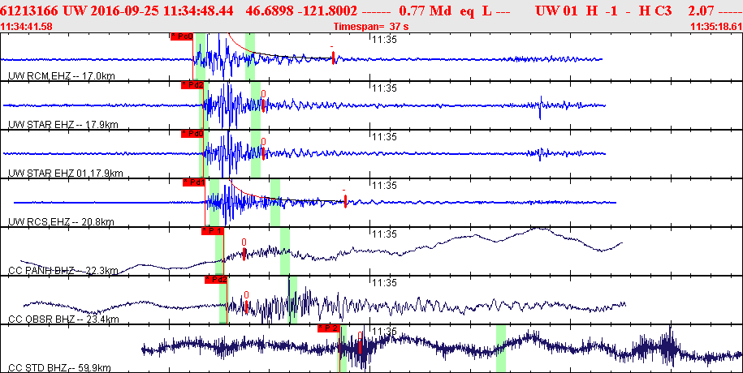Click the green S window on OBSR trace
Image resolution: width=743 pixels, height=373 pixels.
click(x=292, y=300)
